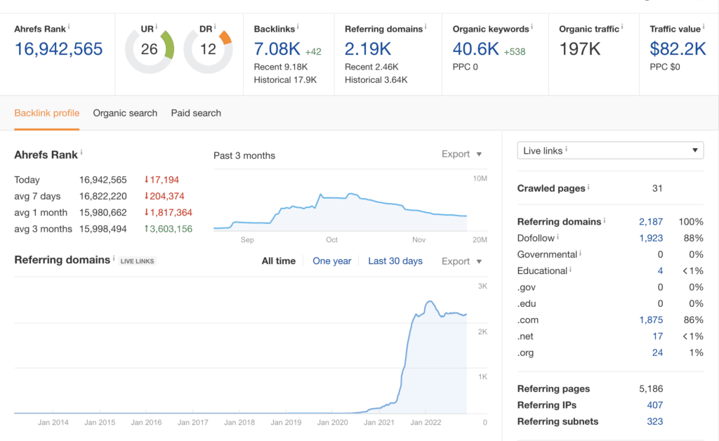Click the avg 3 months change 3,603,156
The width and height of the screenshot is (719, 441).
click(x=169, y=229)
